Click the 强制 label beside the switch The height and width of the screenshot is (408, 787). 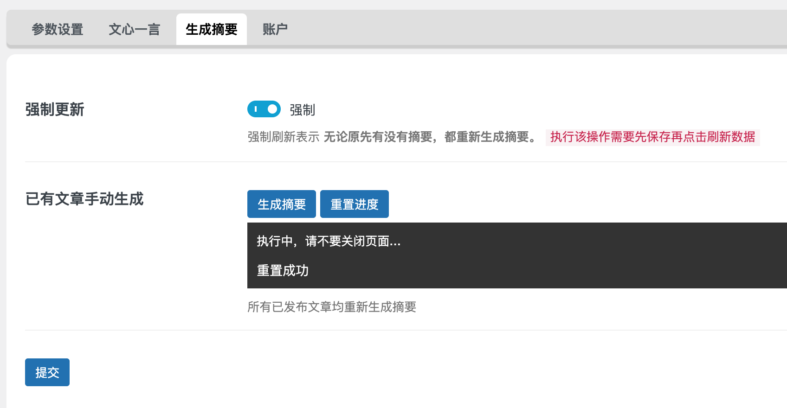tap(302, 110)
